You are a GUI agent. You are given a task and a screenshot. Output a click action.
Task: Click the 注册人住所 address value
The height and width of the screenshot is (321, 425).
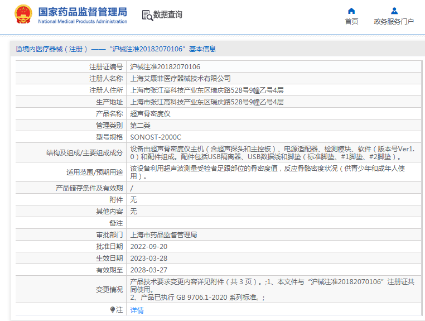click(207, 90)
